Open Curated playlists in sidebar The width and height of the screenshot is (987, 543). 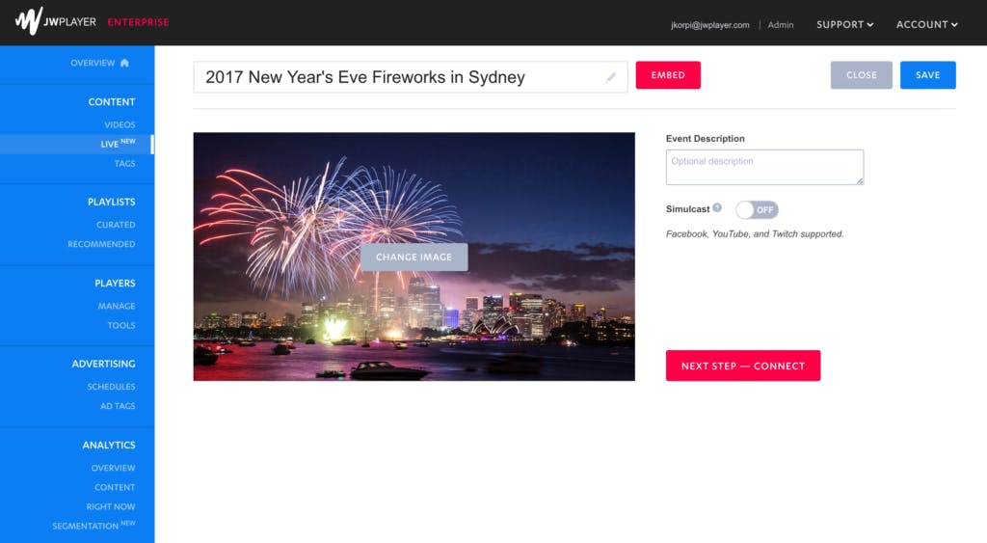[116, 225]
